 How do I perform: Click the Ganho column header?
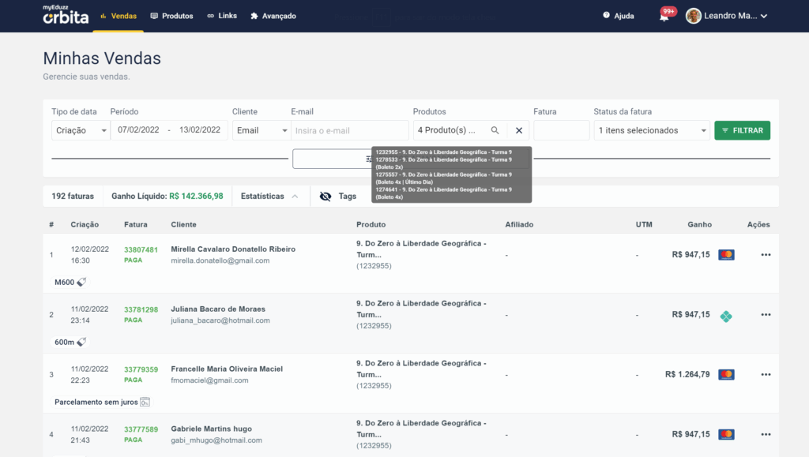click(700, 225)
